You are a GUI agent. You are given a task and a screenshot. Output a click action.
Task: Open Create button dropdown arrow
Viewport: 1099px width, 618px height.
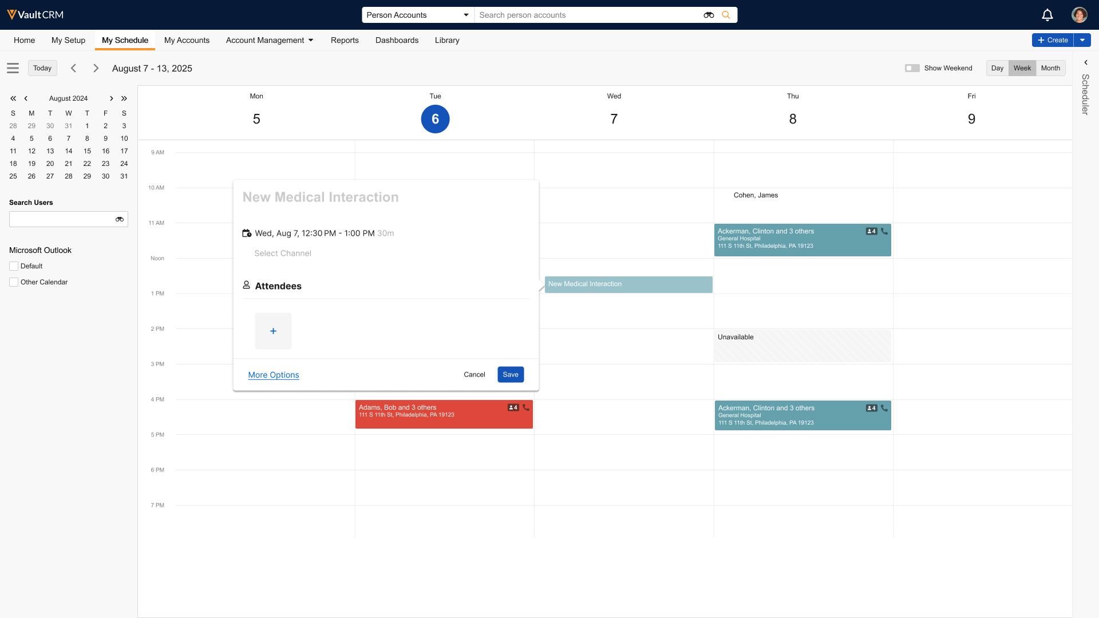pos(1082,40)
